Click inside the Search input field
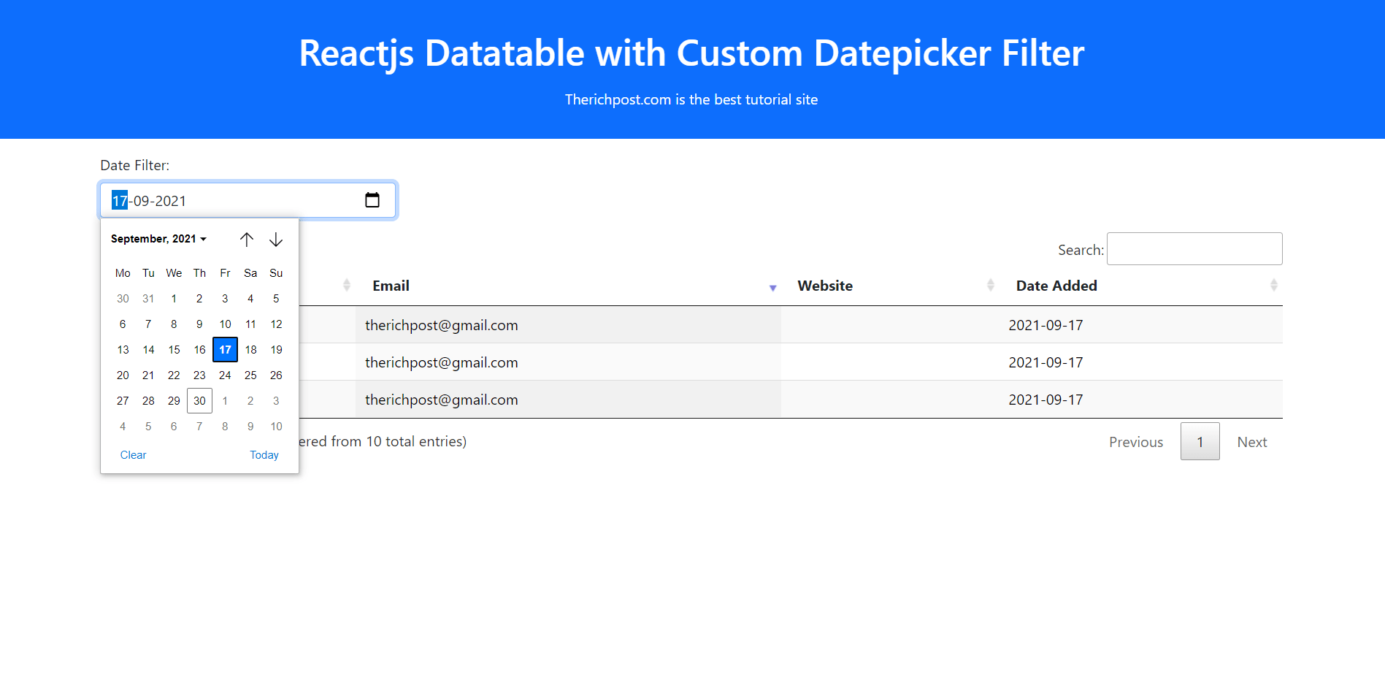This screenshot has width=1385, height=683. pyautogui.click(x=1194, y=249)
